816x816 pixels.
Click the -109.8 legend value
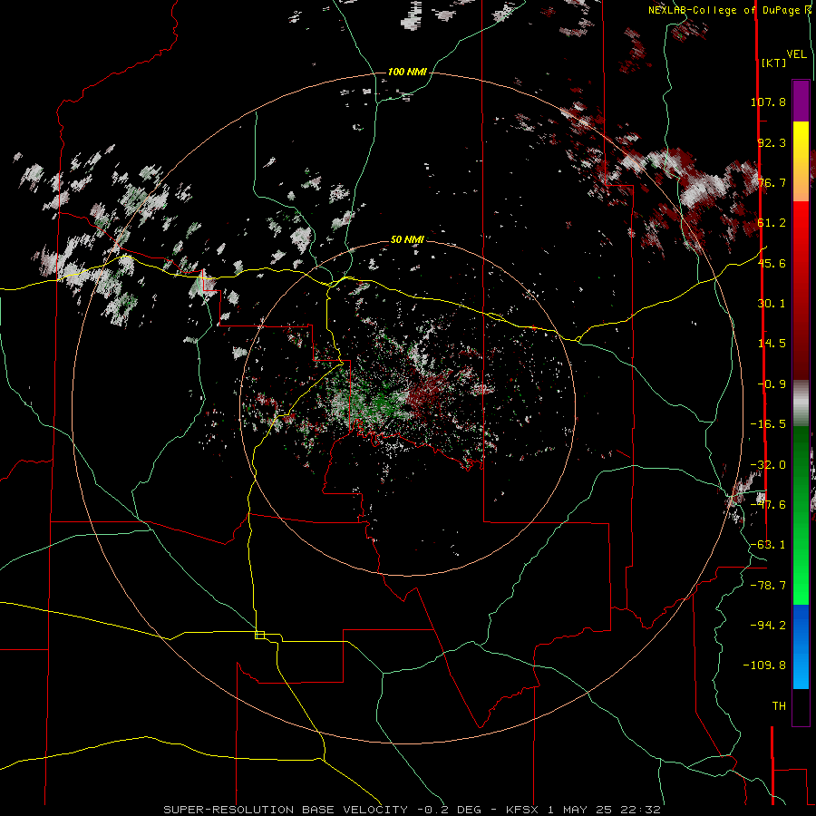pos(764,665)
